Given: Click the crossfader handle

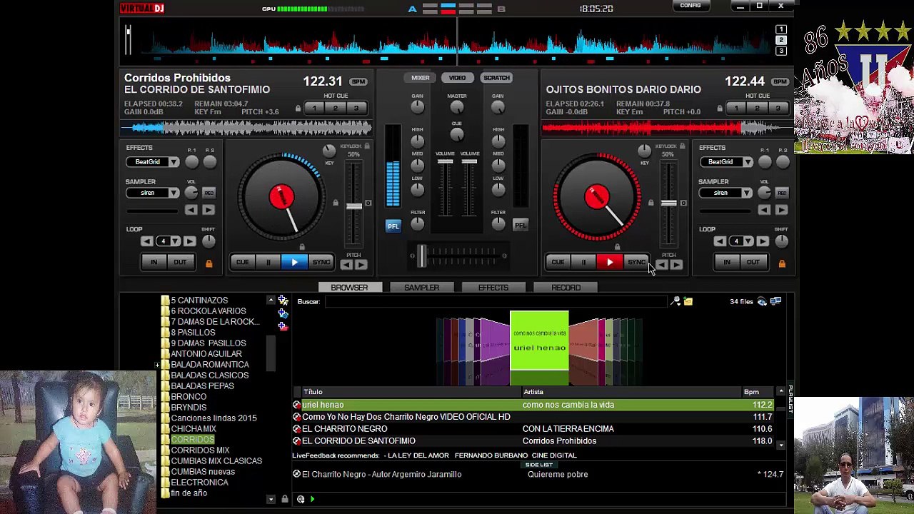Looking at the screenshot, I should point(421,256).
